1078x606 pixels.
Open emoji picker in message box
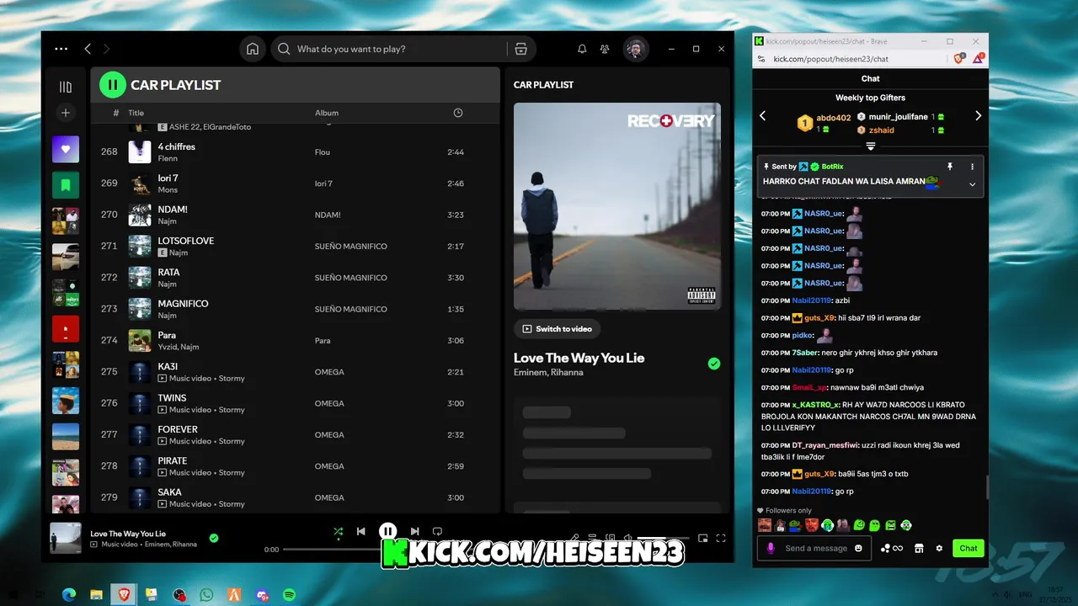click(x=858, y=548)
